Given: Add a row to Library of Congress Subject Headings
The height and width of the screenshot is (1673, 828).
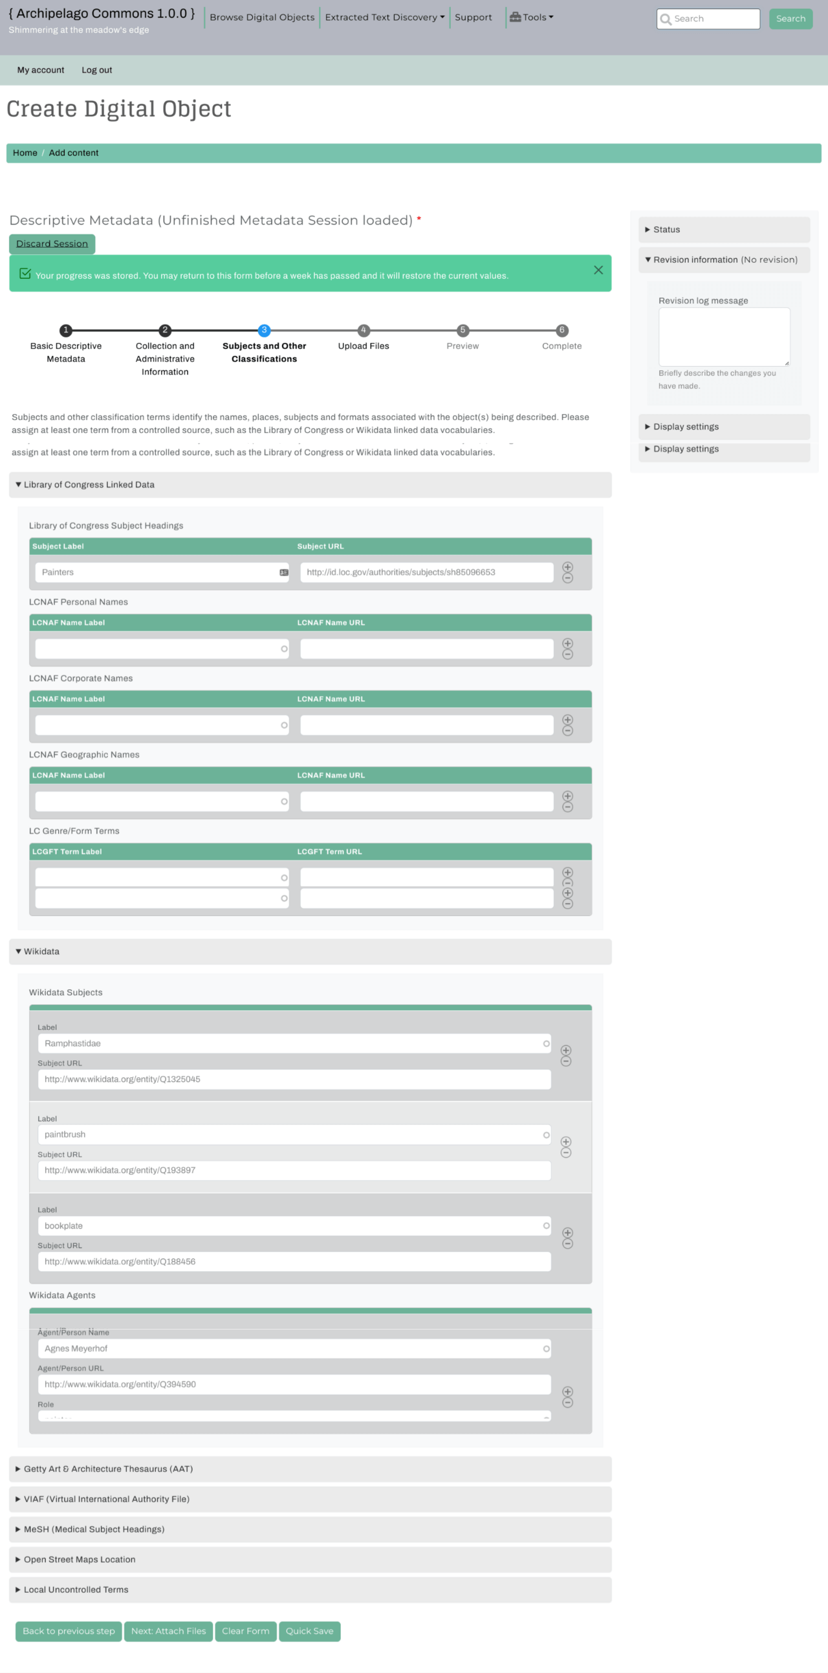Looking at the screenshot, I should tap(567, 567).
